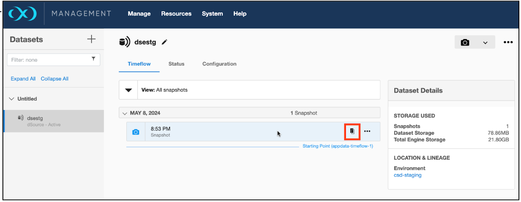Screen dimensions: 521x202
Task: Click the Delphix logo icon
Action: tap(23, 14)
